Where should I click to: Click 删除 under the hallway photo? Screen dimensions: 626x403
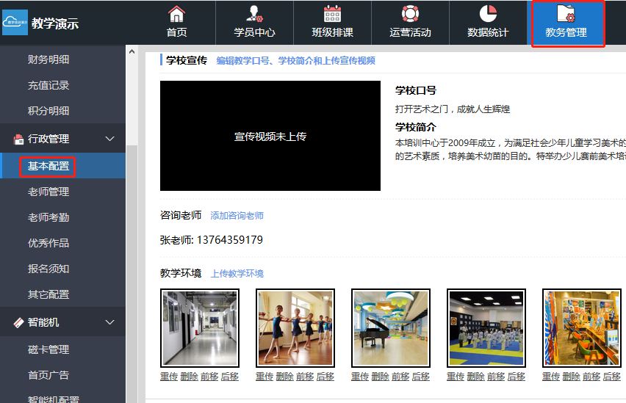tap(189, 377)
